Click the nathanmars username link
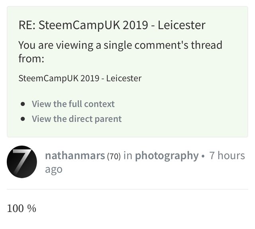This screenshot has height=229, width=255. pyautogui.click(x=75, y=156)
